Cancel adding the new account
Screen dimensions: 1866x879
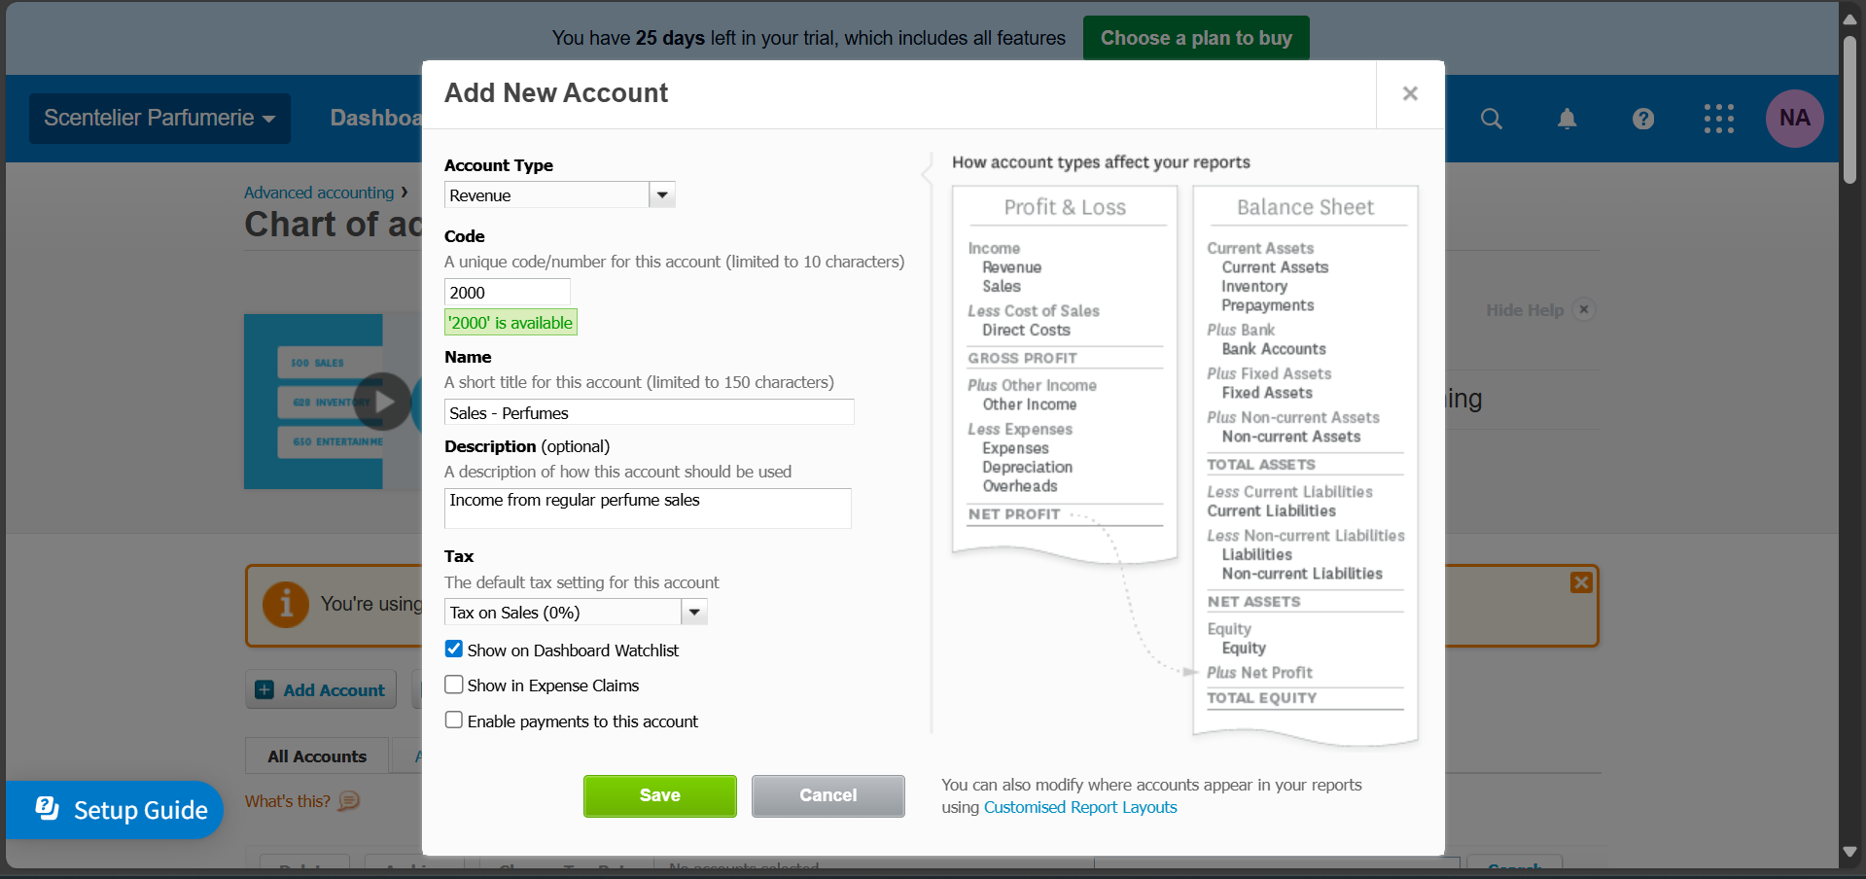[x=828, y=795]
